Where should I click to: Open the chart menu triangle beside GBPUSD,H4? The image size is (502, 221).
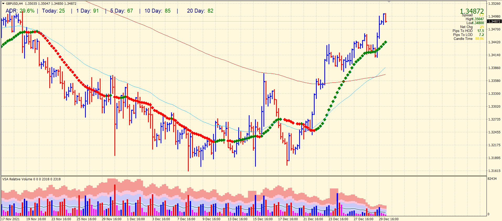pyautogui.click(x=3, y=4)
